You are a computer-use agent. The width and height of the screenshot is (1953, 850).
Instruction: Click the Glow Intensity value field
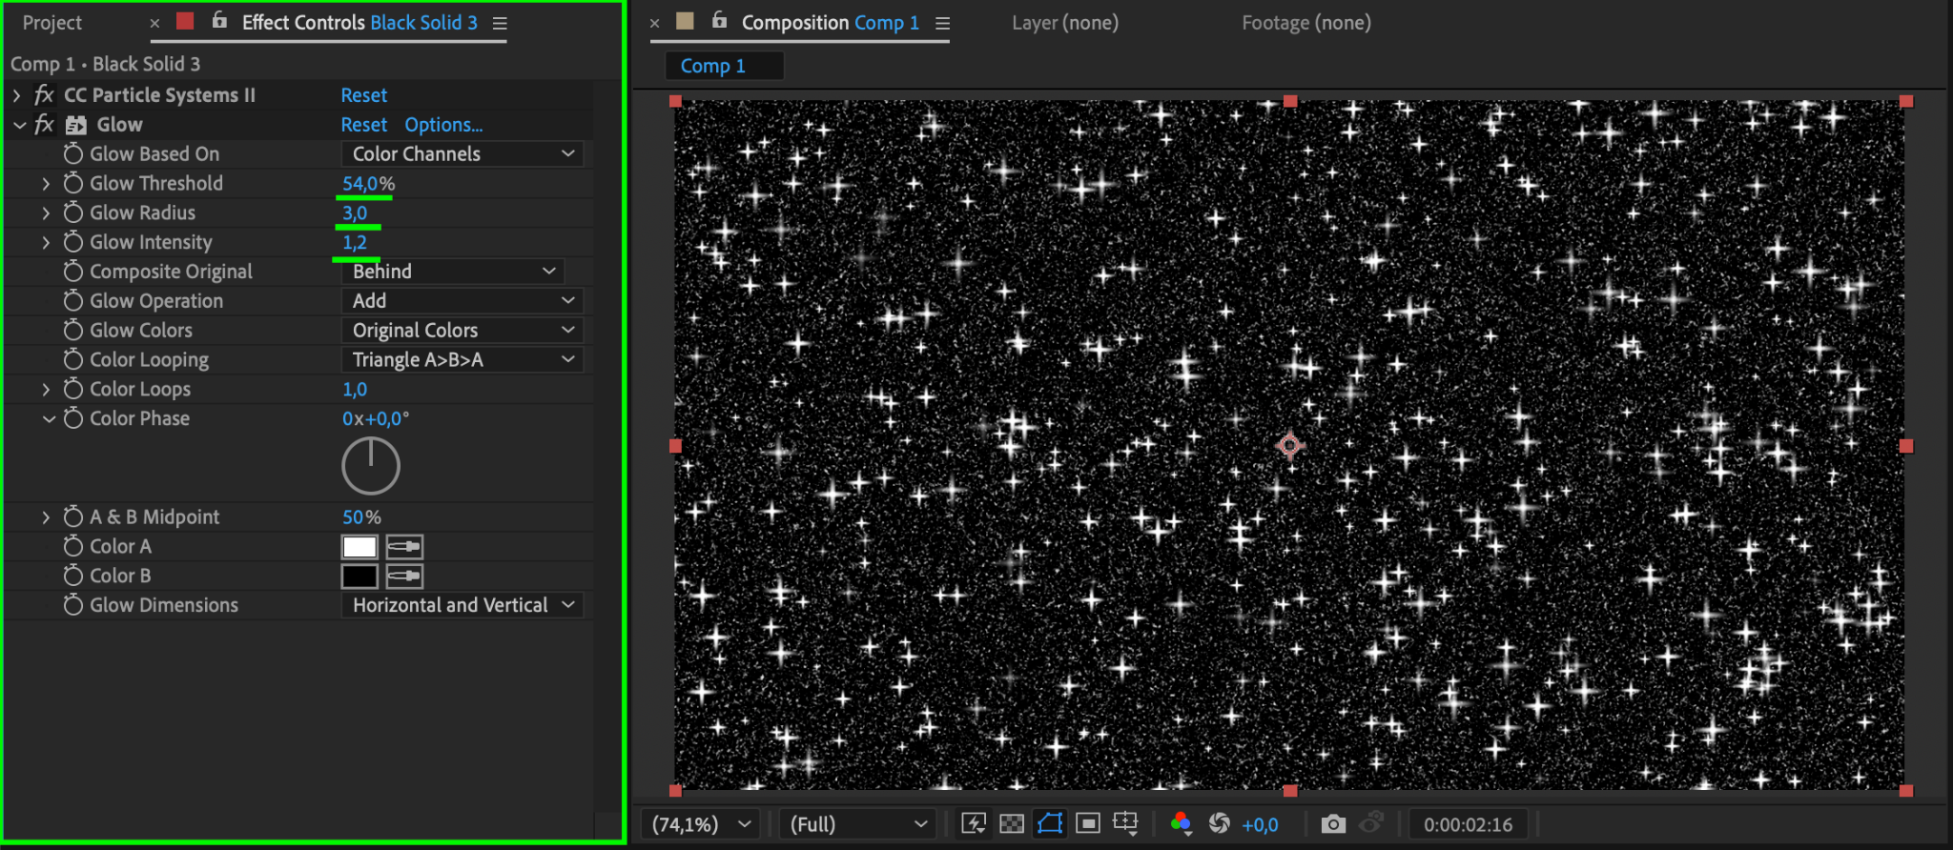pos(355,243)
